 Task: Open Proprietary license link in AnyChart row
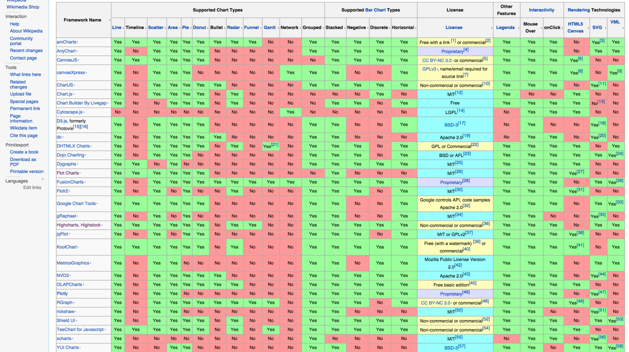click(452, 52)
